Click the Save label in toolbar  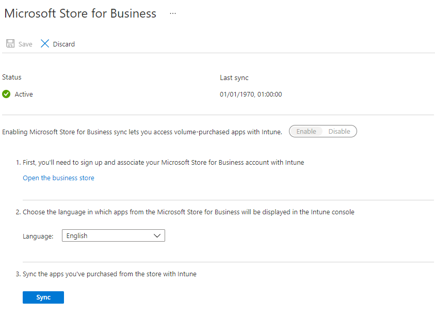click(x=25, y=44)
